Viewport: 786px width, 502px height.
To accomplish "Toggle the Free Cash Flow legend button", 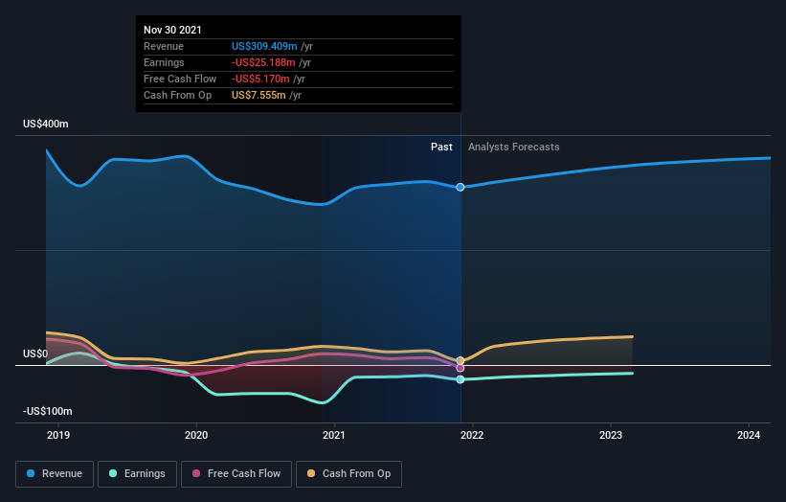I will coord(236,474).
